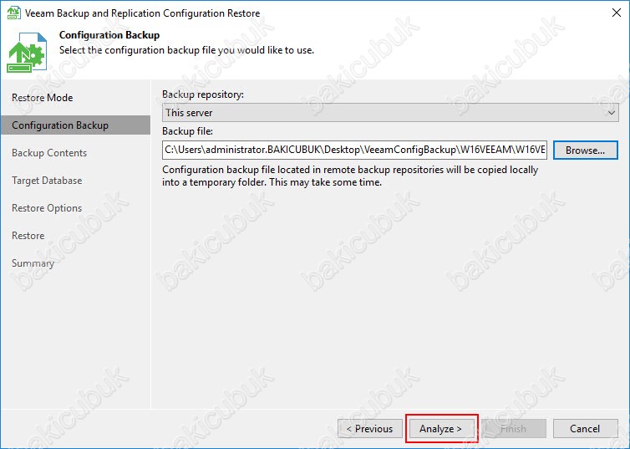Select the Backup Contents step
Image resolution: width=630 pixels, height=449 pixels.
pyautogui.click(x=49, y=153)
